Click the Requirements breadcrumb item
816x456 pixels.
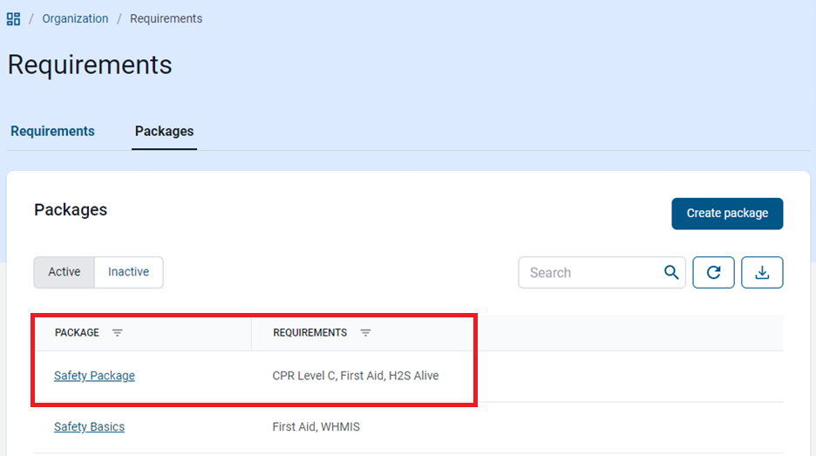click(x=166, y=18)
